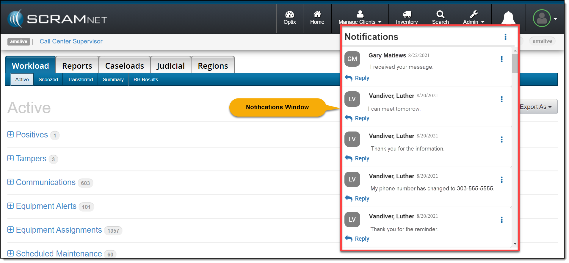Viewport: 569px width, 263px height.
Task: Click the notifications bell icon
Action: [x=508, y=18]
